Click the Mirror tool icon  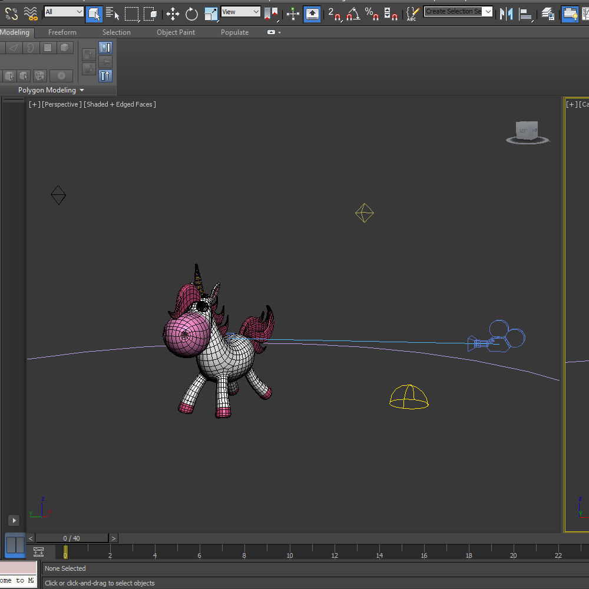coord(507,14)
